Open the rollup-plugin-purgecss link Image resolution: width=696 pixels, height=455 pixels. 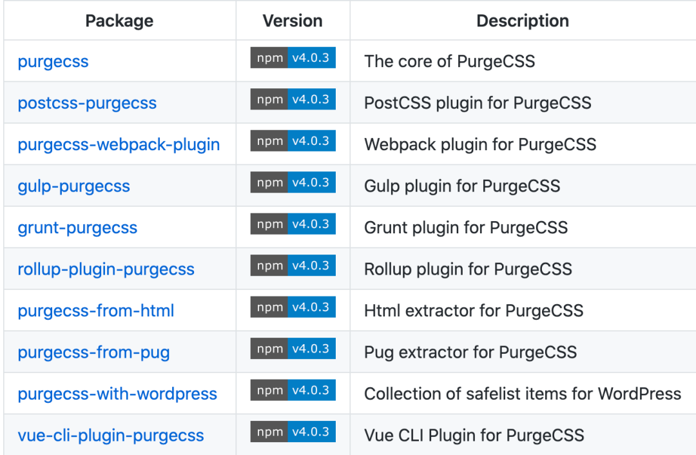click(x=106, y=269)
